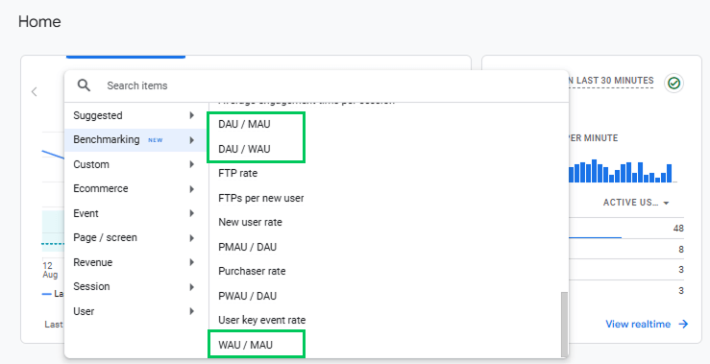Select the New user rate metric
This screenshot has width=710, height=364.
250,222
